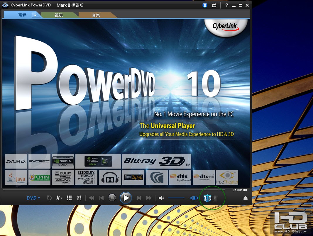Adjust the volume slider
The width and height of the screenshot is (313, 236).
point(177,198)
